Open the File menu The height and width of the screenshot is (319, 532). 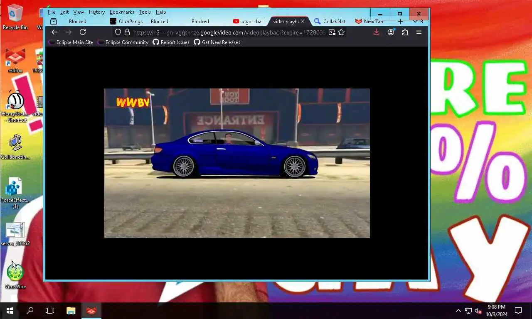click(x=51, y=12)
